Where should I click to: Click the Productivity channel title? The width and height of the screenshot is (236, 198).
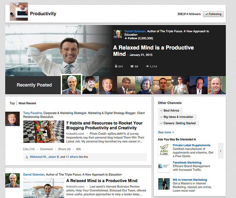(x=43, y=14)
